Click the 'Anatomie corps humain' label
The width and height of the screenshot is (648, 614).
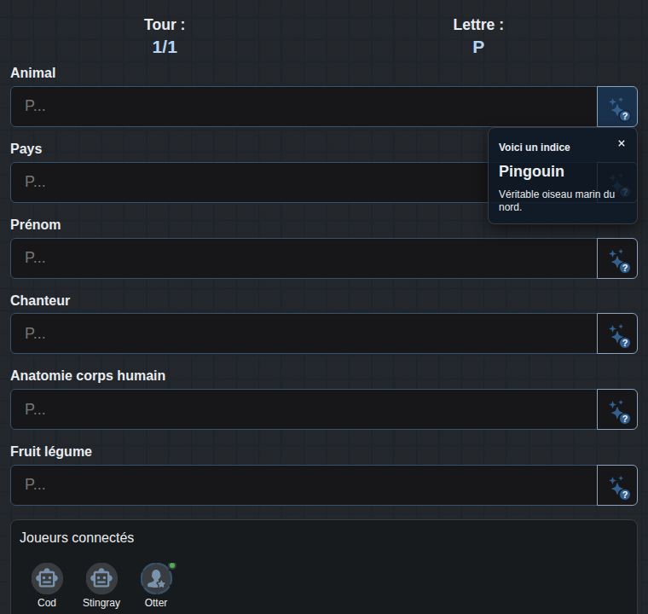pyautogui.click(x=88, y=376)
